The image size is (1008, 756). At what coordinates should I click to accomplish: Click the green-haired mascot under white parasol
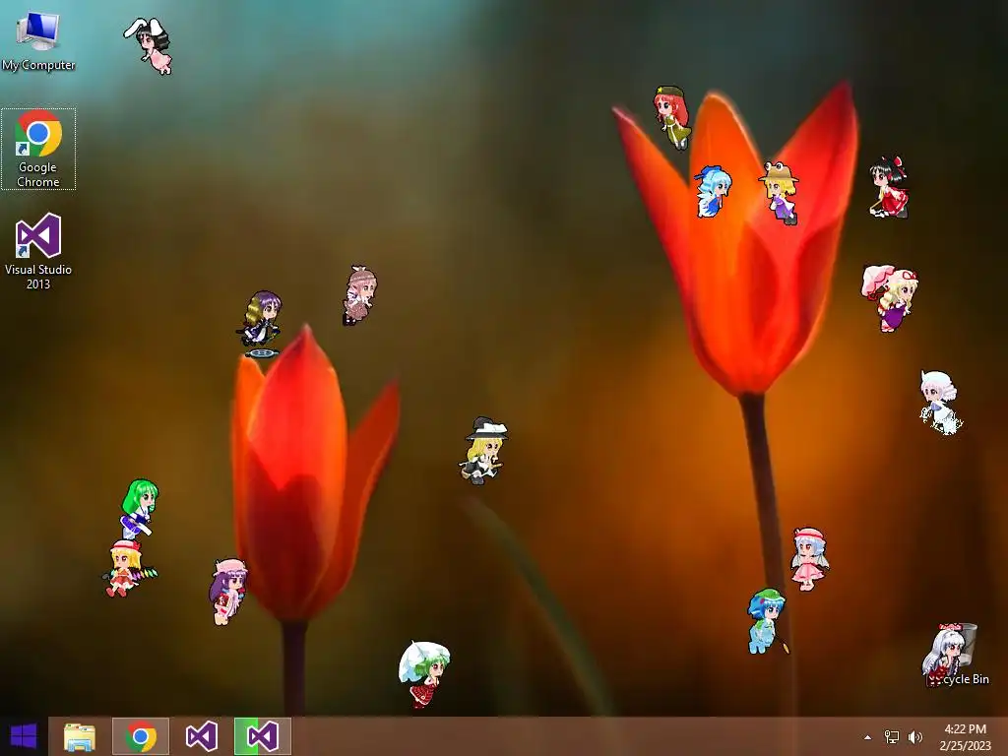pos(424,674)
